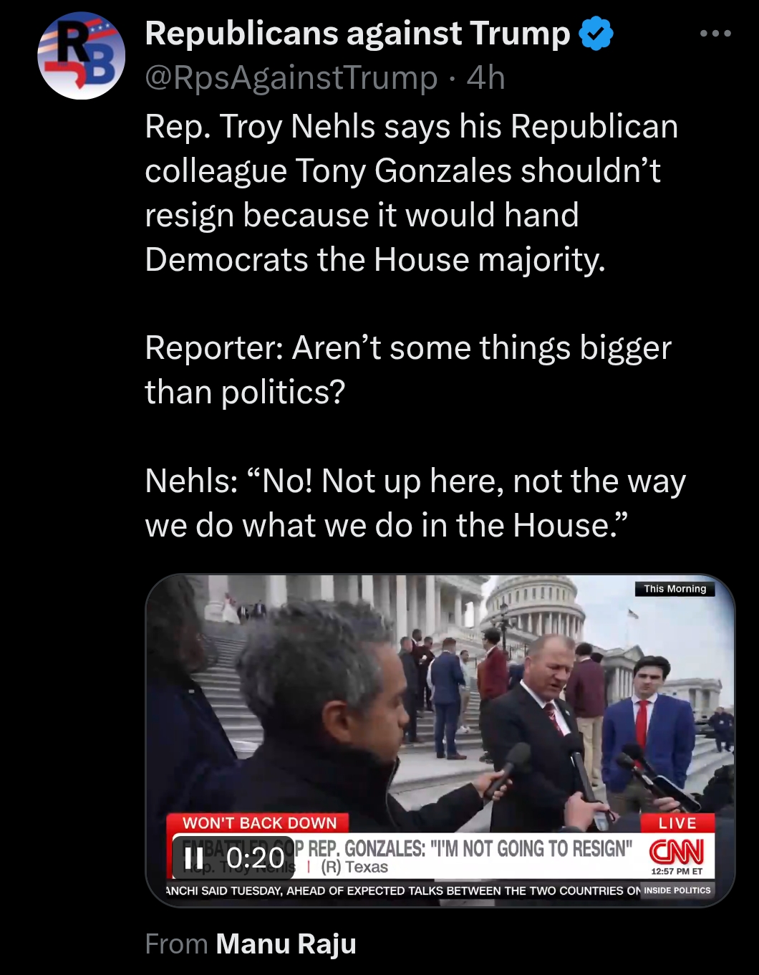Click the Gonzales not going to resign chyron
759x975 pixels.
click(470, 849)
